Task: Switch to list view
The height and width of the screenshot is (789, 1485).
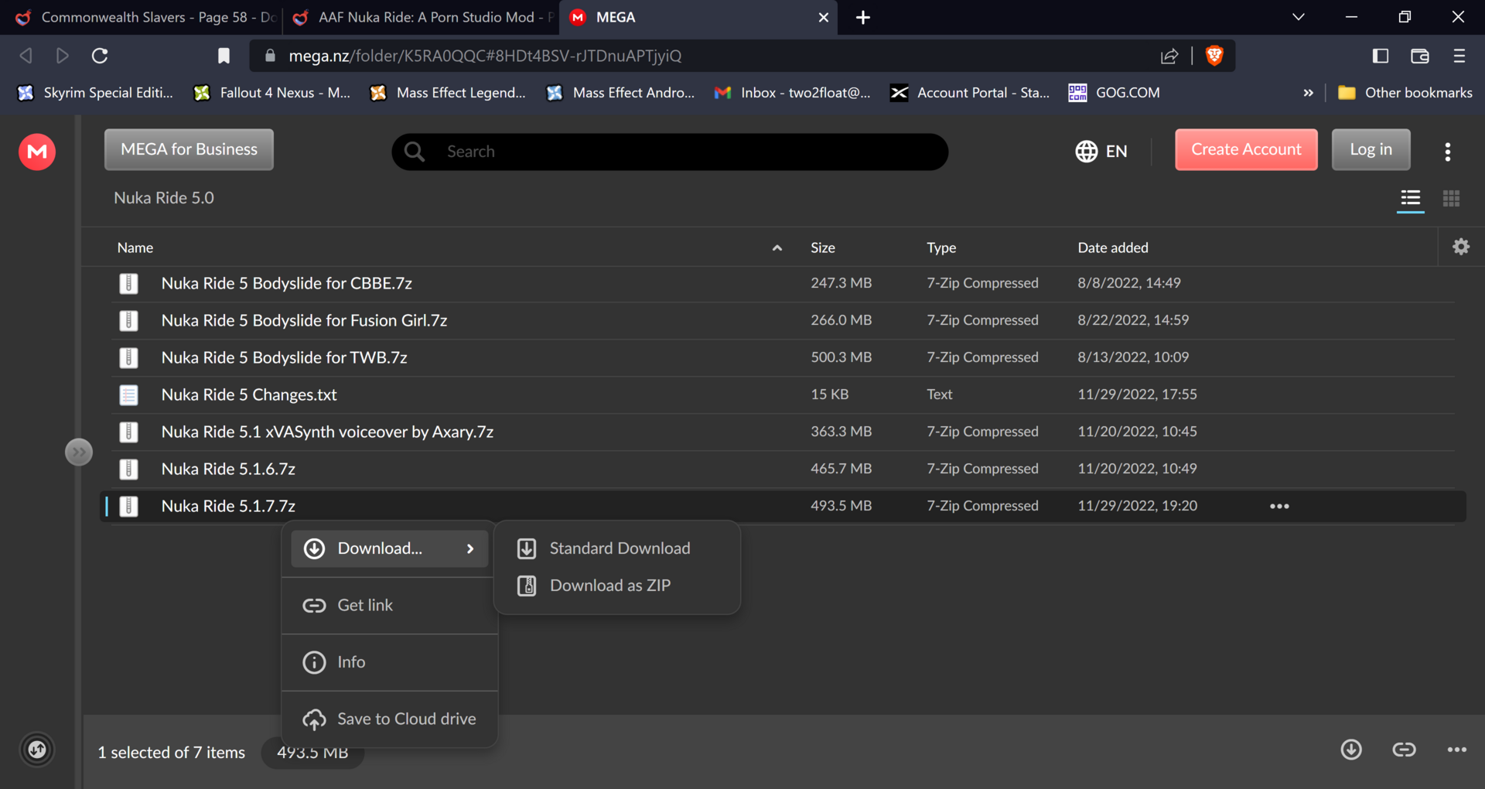Action: click(x=1410, y=199)
